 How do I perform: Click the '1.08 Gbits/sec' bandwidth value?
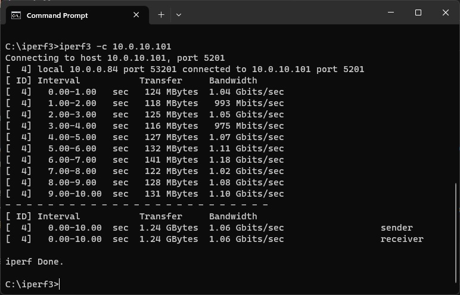point(247,182)
